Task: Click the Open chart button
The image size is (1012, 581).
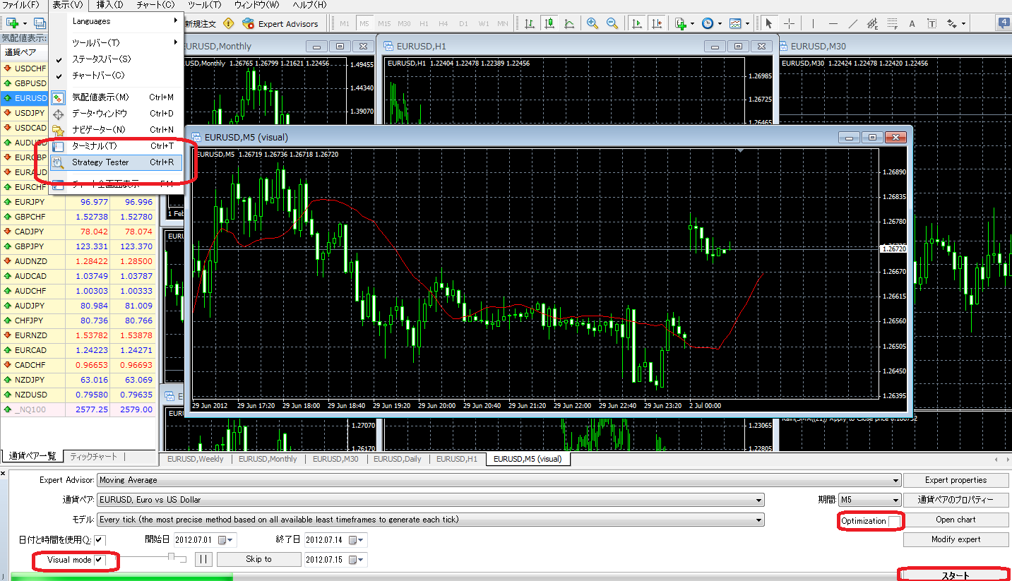Action: (x=956, y=520)
